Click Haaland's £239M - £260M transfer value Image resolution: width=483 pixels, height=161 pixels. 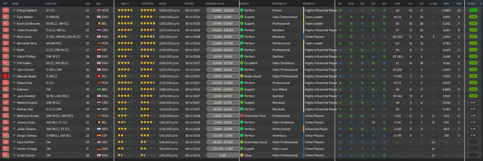[x=223, y=10]
